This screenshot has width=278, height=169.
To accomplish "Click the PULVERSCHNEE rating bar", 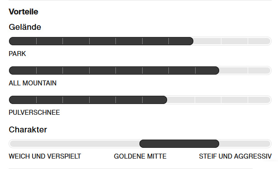I will [140, 100].
